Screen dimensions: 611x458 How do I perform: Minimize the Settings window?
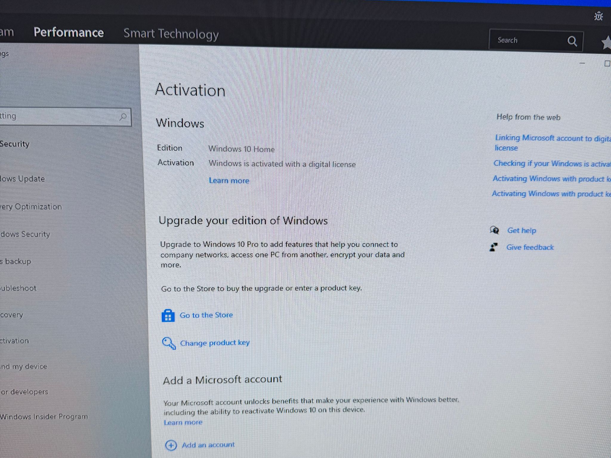[x=582, y=63]
